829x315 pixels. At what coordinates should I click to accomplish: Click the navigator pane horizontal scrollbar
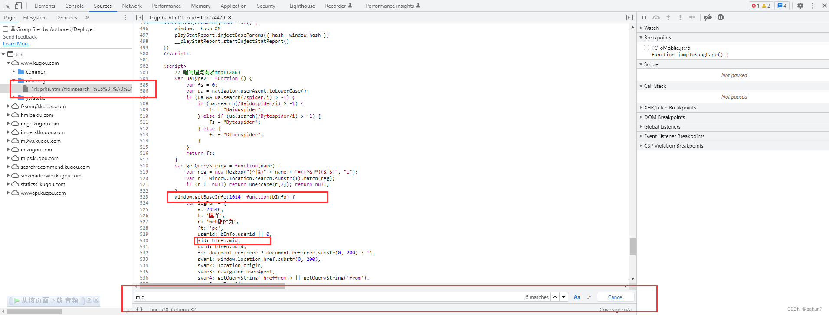[35, 311]
